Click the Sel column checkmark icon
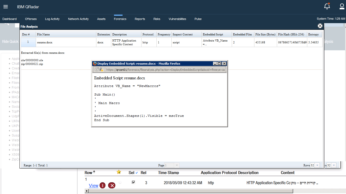This screenshot has height=194, width=346. click(137, 173)
